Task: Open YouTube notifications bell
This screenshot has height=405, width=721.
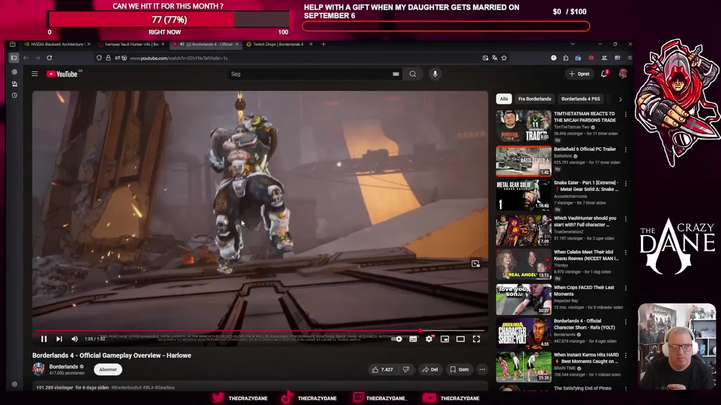Action: [x=604, y=74]
